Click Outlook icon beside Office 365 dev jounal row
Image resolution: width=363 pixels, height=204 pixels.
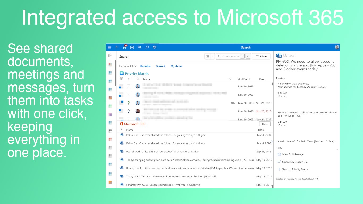point(122,151)
